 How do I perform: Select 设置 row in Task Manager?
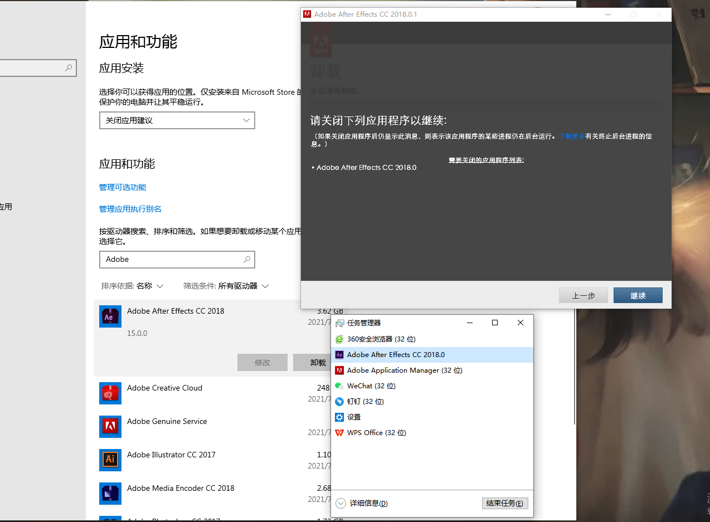[432, 417]
